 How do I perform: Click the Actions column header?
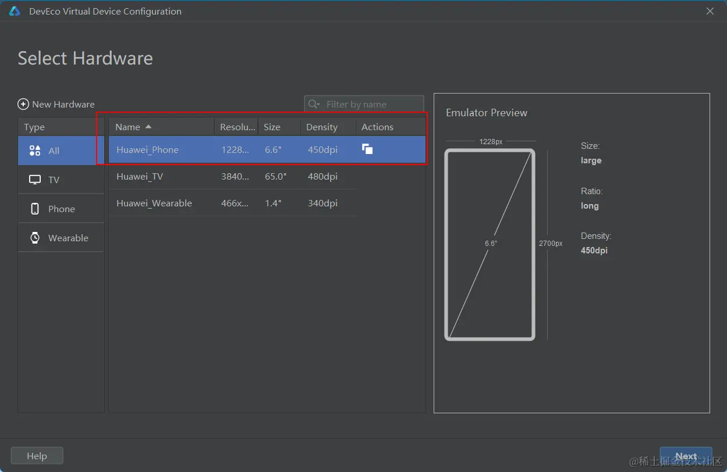[x=391, y=127]
